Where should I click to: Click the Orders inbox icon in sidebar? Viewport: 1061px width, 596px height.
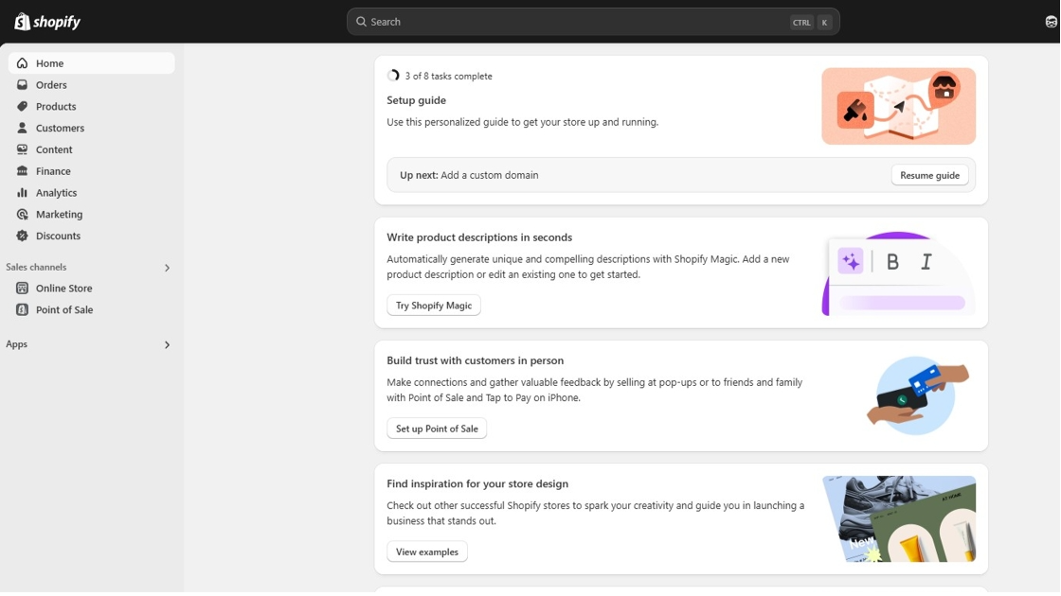point(23,85)
